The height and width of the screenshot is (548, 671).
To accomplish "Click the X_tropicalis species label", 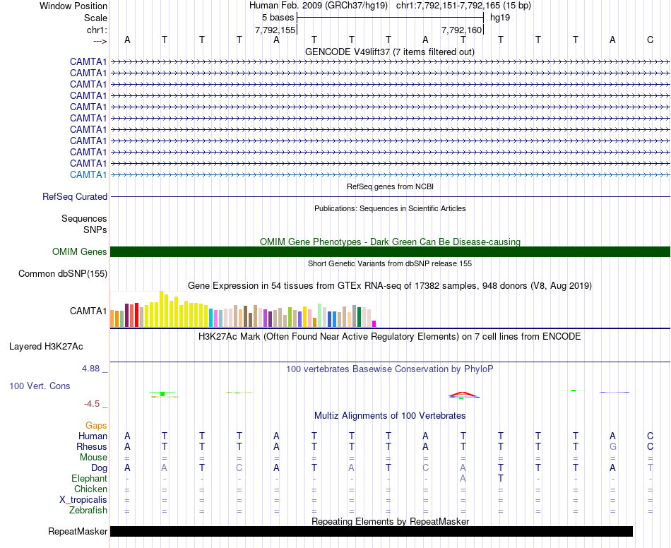I will tap(83, 500).
